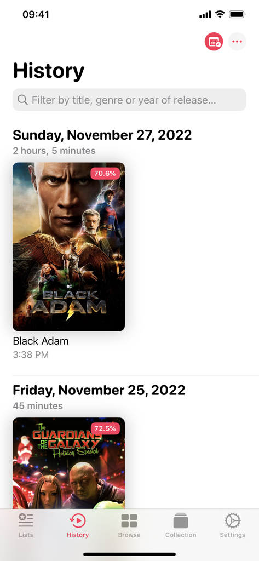Open the Collection tab icon

[x=181, y=520]
